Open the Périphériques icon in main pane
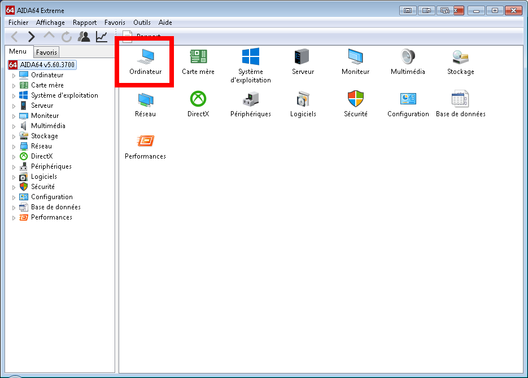Viewport: 528px width, 378px height. (x=251, y=99)
